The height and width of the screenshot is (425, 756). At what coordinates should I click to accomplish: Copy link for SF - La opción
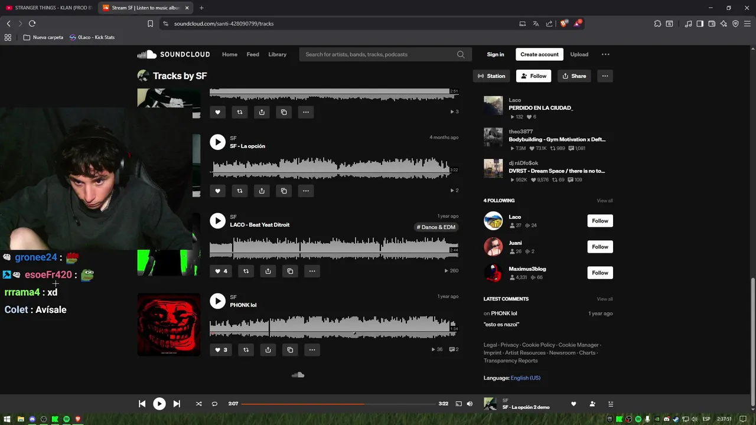point(284,191)
